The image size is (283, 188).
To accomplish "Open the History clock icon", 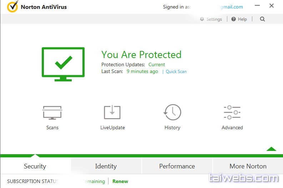I will click(x=172, y=113).
